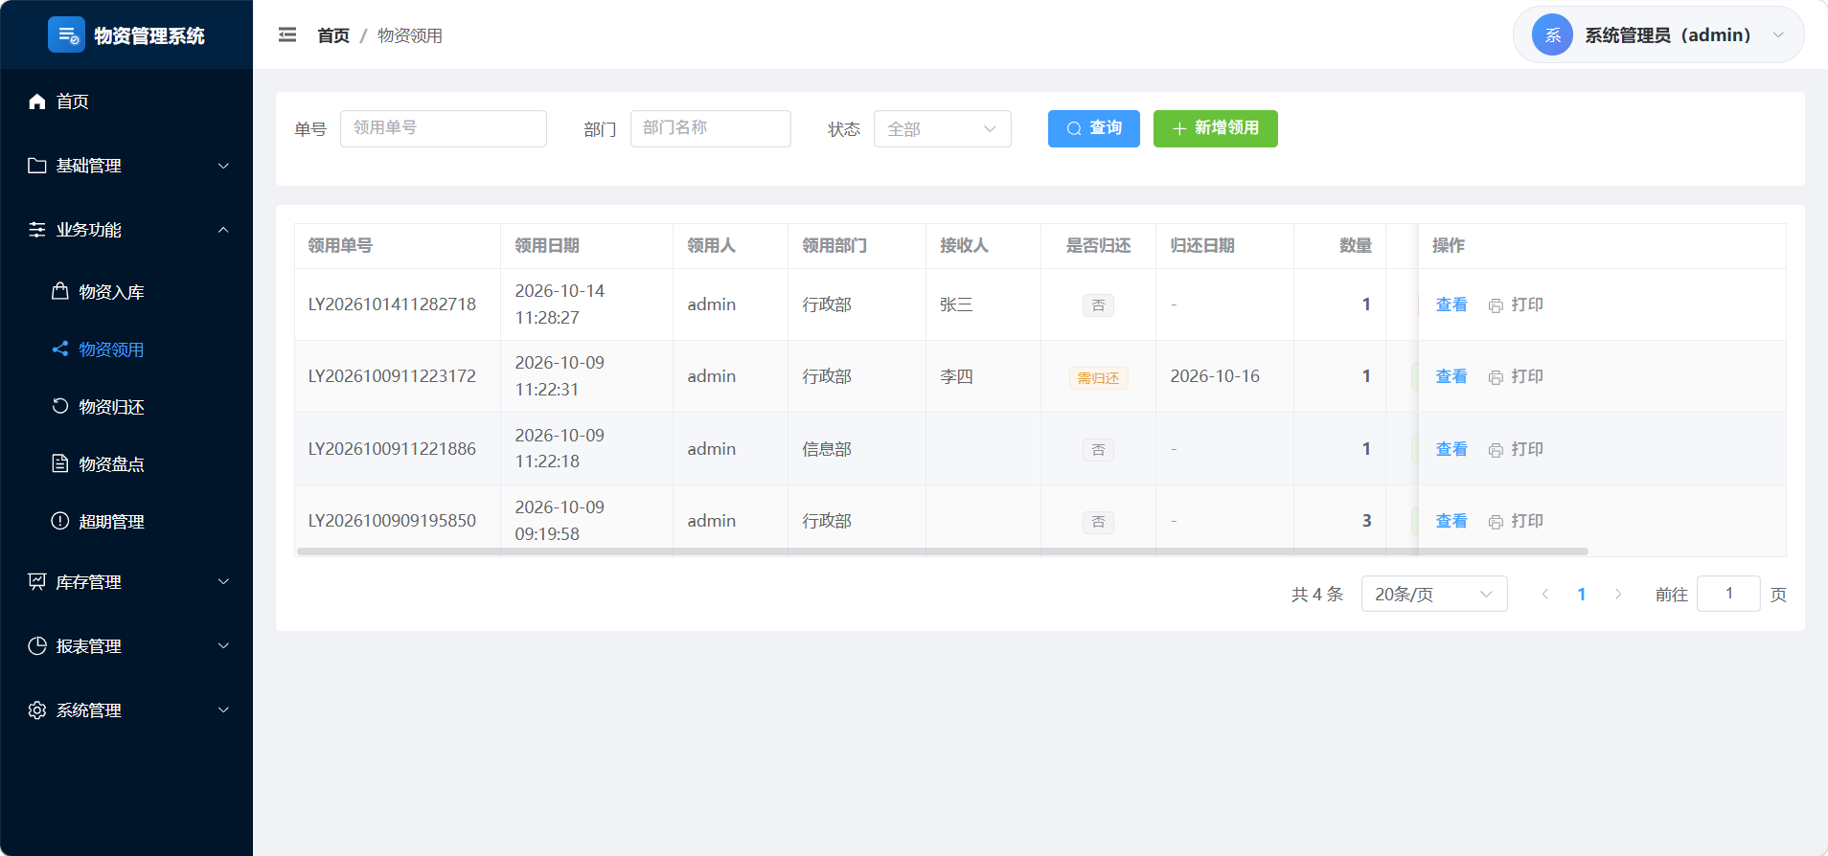Screen dimensions: 1828x856
Task: Expand the 系统管理 menu chevron
Action: 223,710
